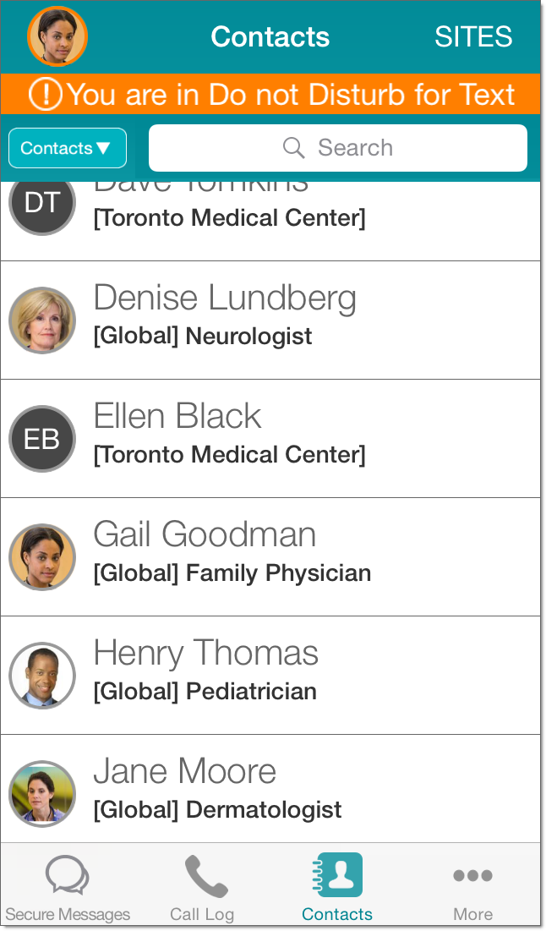Tap Denise Lundberg's profile photo

pos(42,320)
